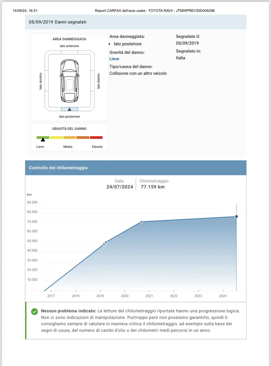Select the front-side zone of the damage diagram
The height and width of the screenshot is (366, 271).
tap(69, 53)
